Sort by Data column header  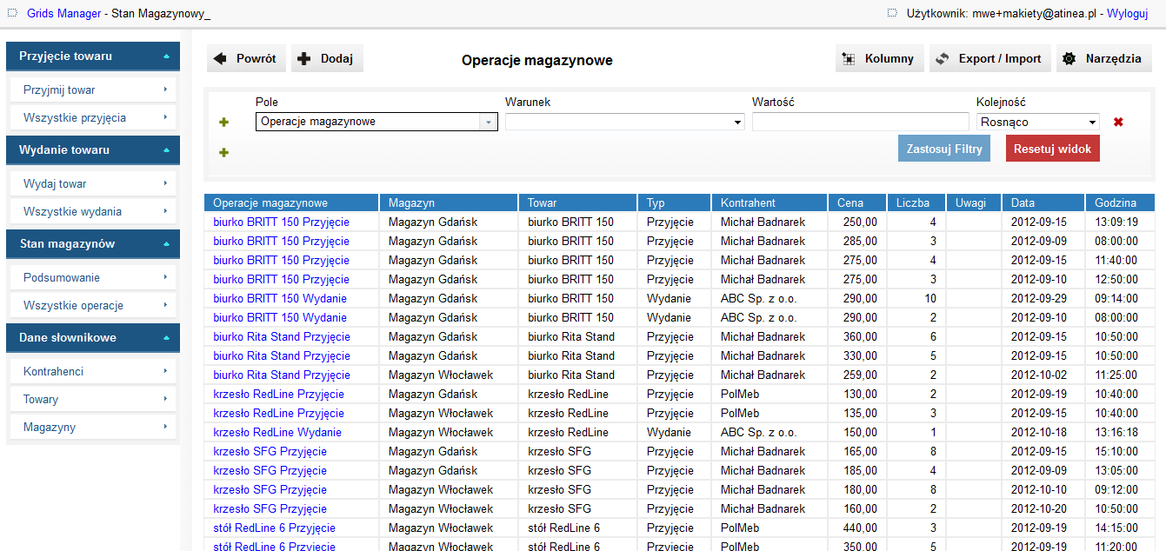click(x=1043, y=202)
